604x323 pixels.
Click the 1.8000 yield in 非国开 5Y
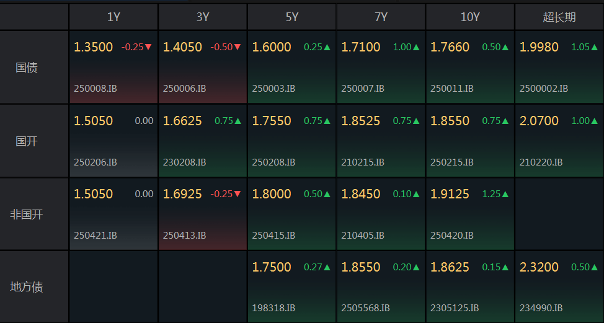coord(272,194)
